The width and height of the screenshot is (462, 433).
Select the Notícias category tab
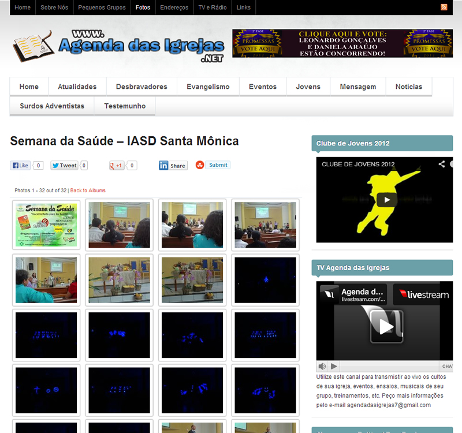(409, 87)
